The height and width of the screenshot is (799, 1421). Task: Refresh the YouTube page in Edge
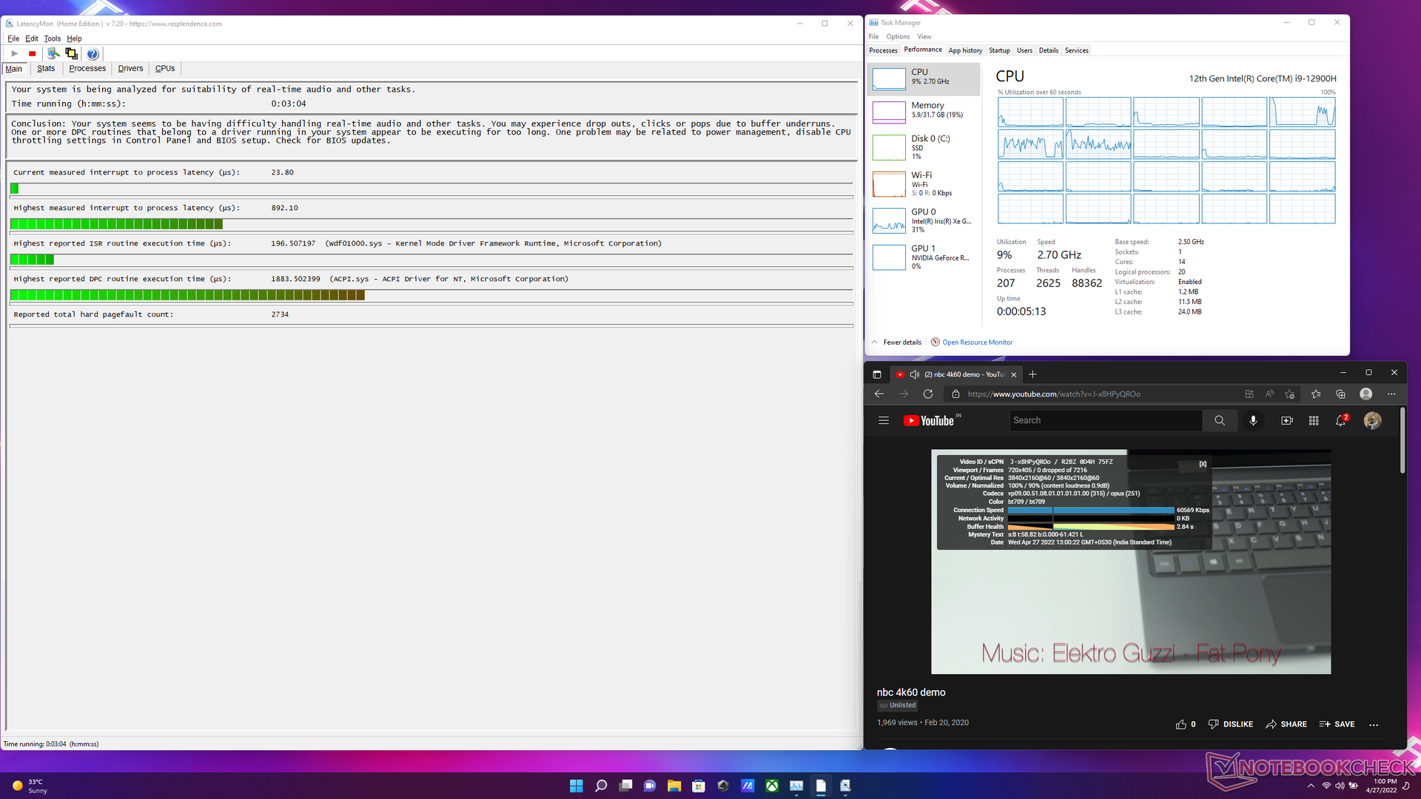tap(928, 394)
